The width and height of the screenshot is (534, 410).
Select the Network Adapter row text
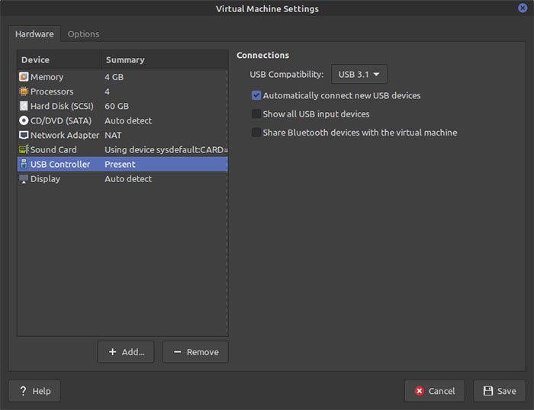pyautogui.click(x=65, y=135)
